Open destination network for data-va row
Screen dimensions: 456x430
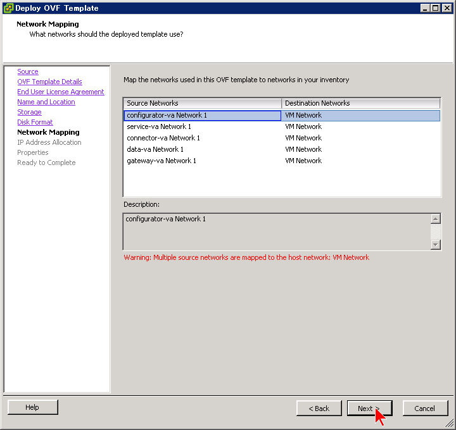coord(360,149)
